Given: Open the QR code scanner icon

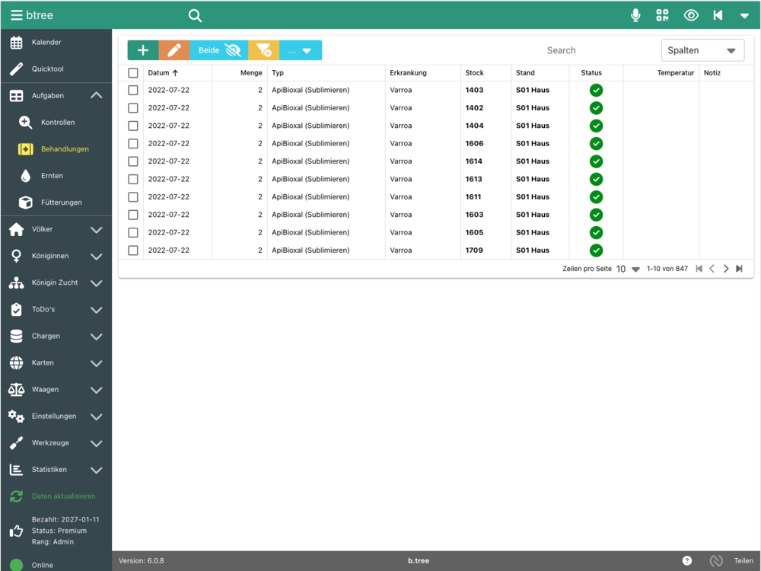Looking at the screenshot, I should [x=662, y=15].
